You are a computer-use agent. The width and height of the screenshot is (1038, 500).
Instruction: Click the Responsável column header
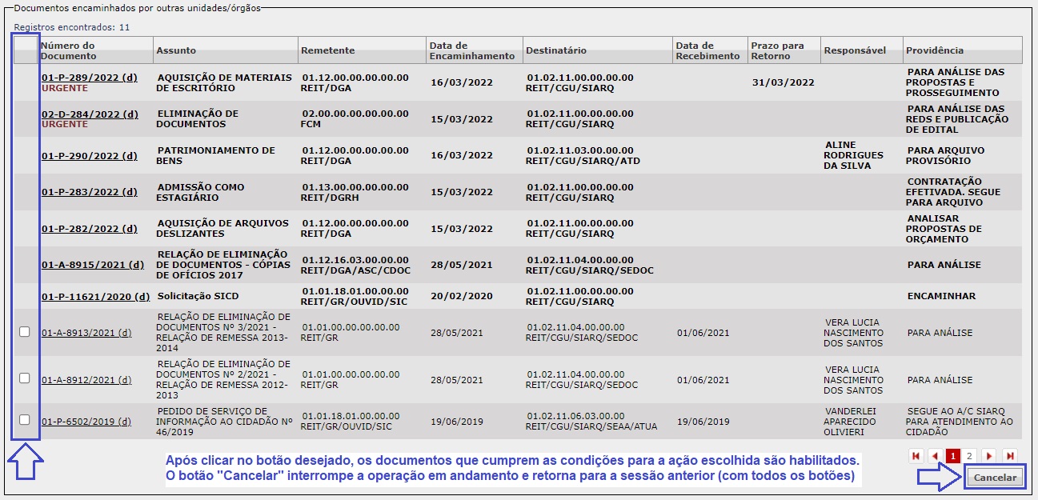862,50
